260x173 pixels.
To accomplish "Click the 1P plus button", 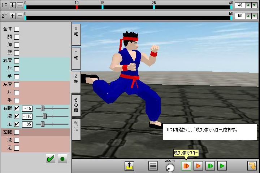I will [13, 5].
